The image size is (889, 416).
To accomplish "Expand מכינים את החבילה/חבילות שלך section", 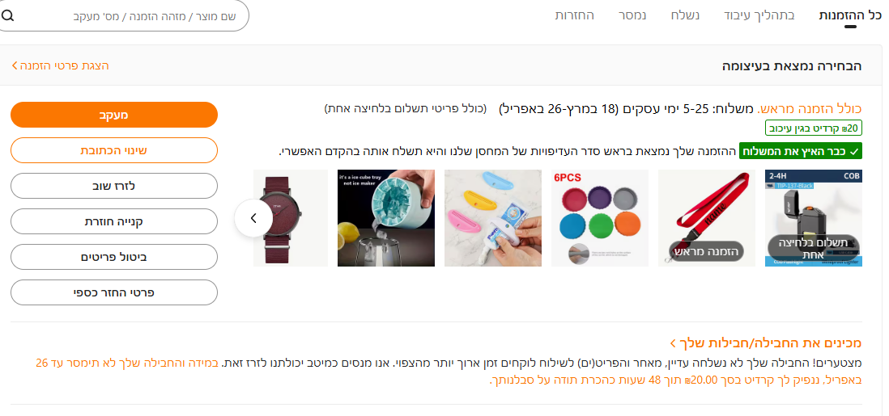I will pos(766,343).
